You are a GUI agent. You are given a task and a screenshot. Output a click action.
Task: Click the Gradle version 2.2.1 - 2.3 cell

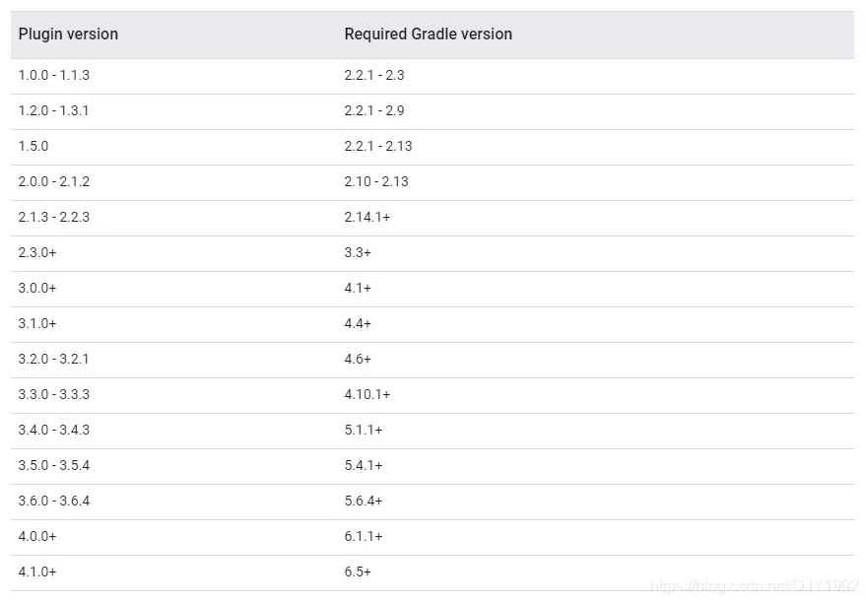click(x=374, y=76)
